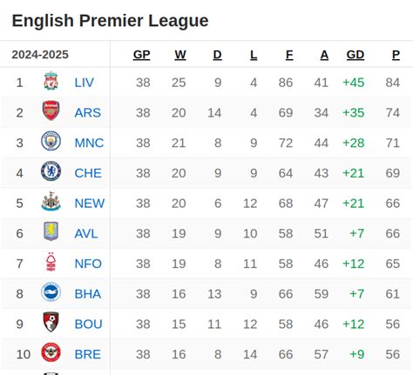Open the BRE team link

(87, 354)
